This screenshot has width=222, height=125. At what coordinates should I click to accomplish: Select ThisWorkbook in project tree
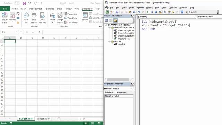(122, 39)
